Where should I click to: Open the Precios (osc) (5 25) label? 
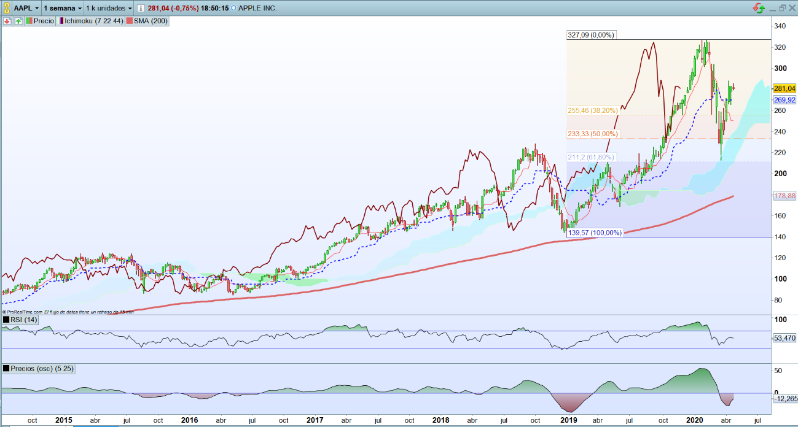pos(38,368)
